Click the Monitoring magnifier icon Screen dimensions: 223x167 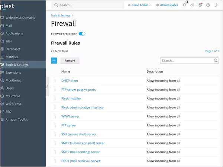[2, 81]
